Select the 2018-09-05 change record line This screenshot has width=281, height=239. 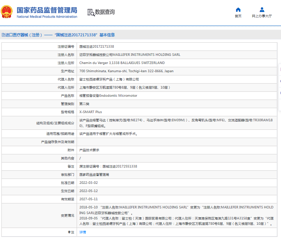tap(176, 221)
